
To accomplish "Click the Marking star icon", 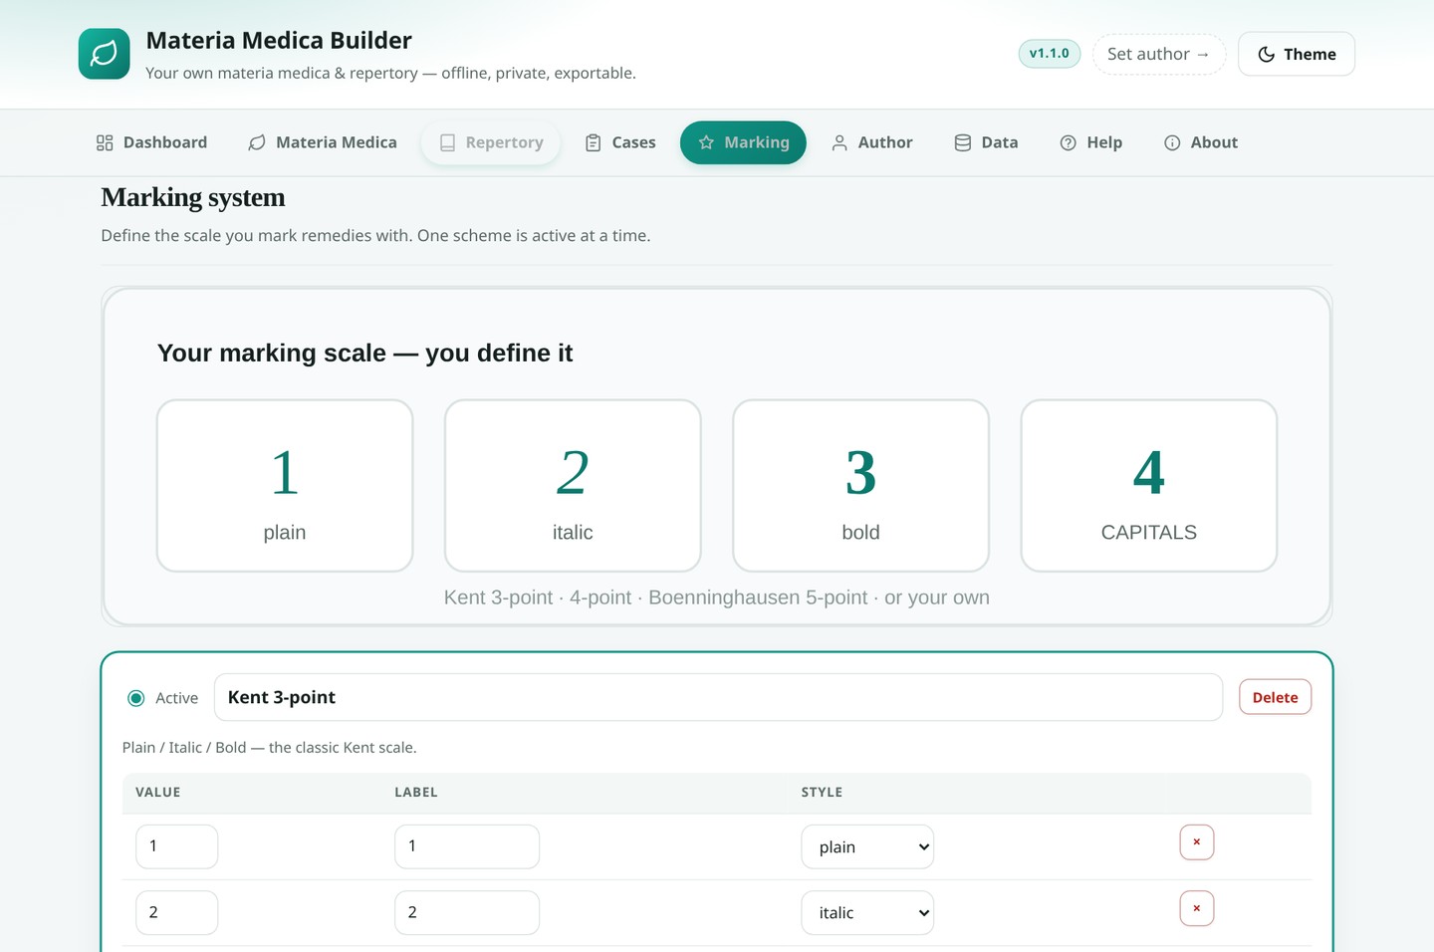I will 706,142.
